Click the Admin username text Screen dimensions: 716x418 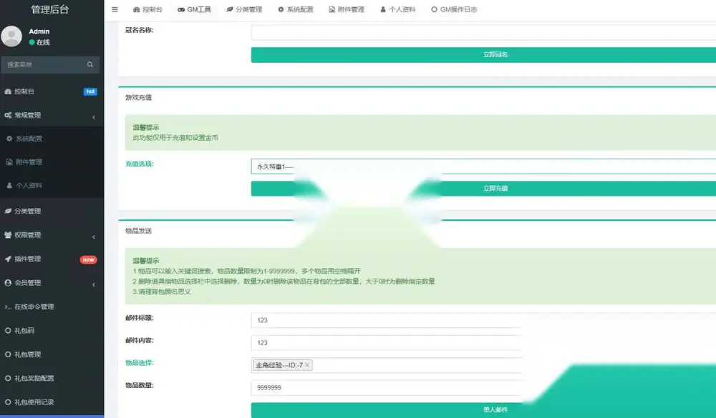pos(39,31)
